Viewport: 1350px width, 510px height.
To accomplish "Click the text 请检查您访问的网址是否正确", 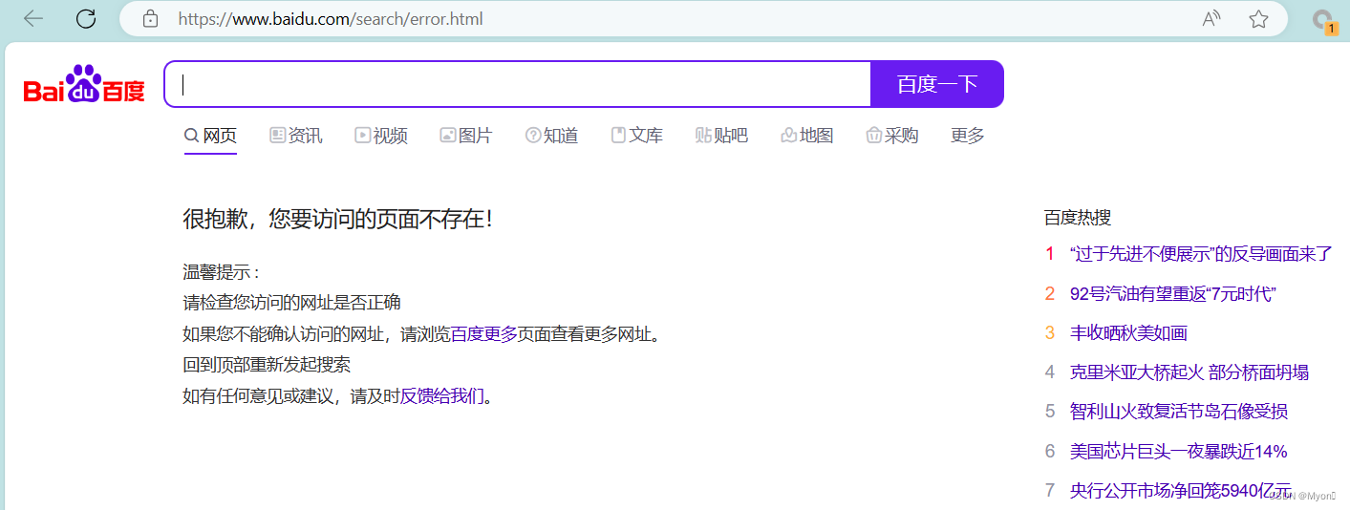I will (x=291, y=303).
